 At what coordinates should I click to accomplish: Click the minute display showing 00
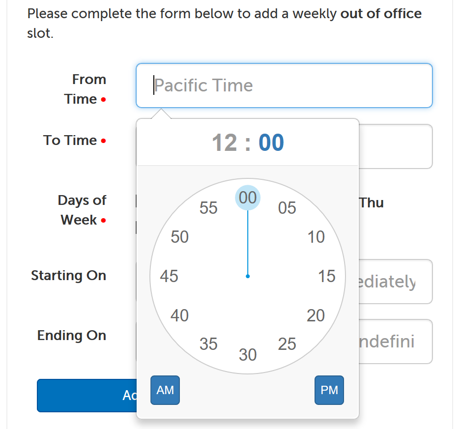(x=273, y=142)
